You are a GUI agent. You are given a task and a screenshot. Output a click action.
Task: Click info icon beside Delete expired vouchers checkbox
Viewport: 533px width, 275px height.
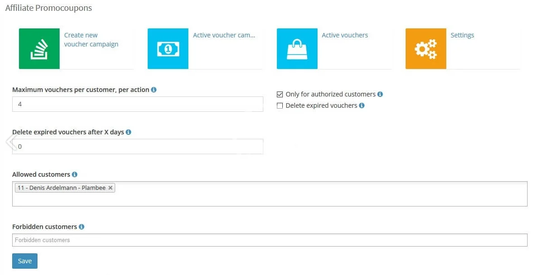click(x=362, y=105)
